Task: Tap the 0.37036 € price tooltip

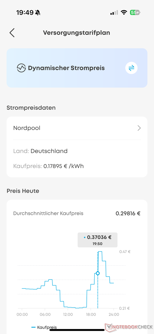Action: point(98,240)
